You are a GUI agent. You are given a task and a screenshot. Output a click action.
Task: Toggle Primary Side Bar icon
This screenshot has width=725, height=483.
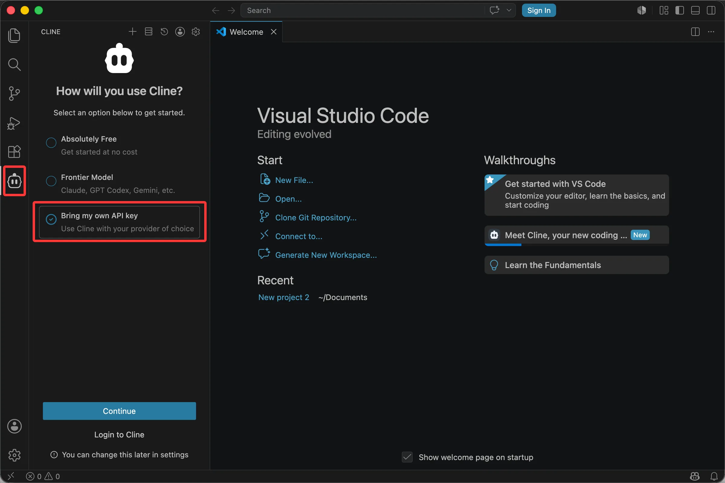[x=680, y=10]
